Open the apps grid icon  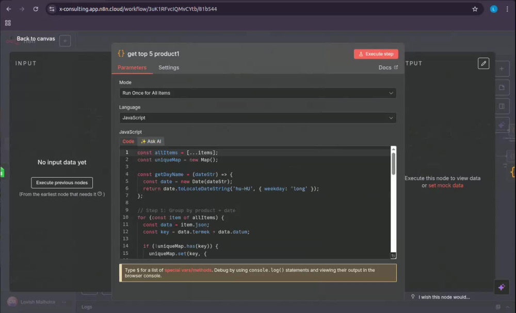[x=8, y=23]
